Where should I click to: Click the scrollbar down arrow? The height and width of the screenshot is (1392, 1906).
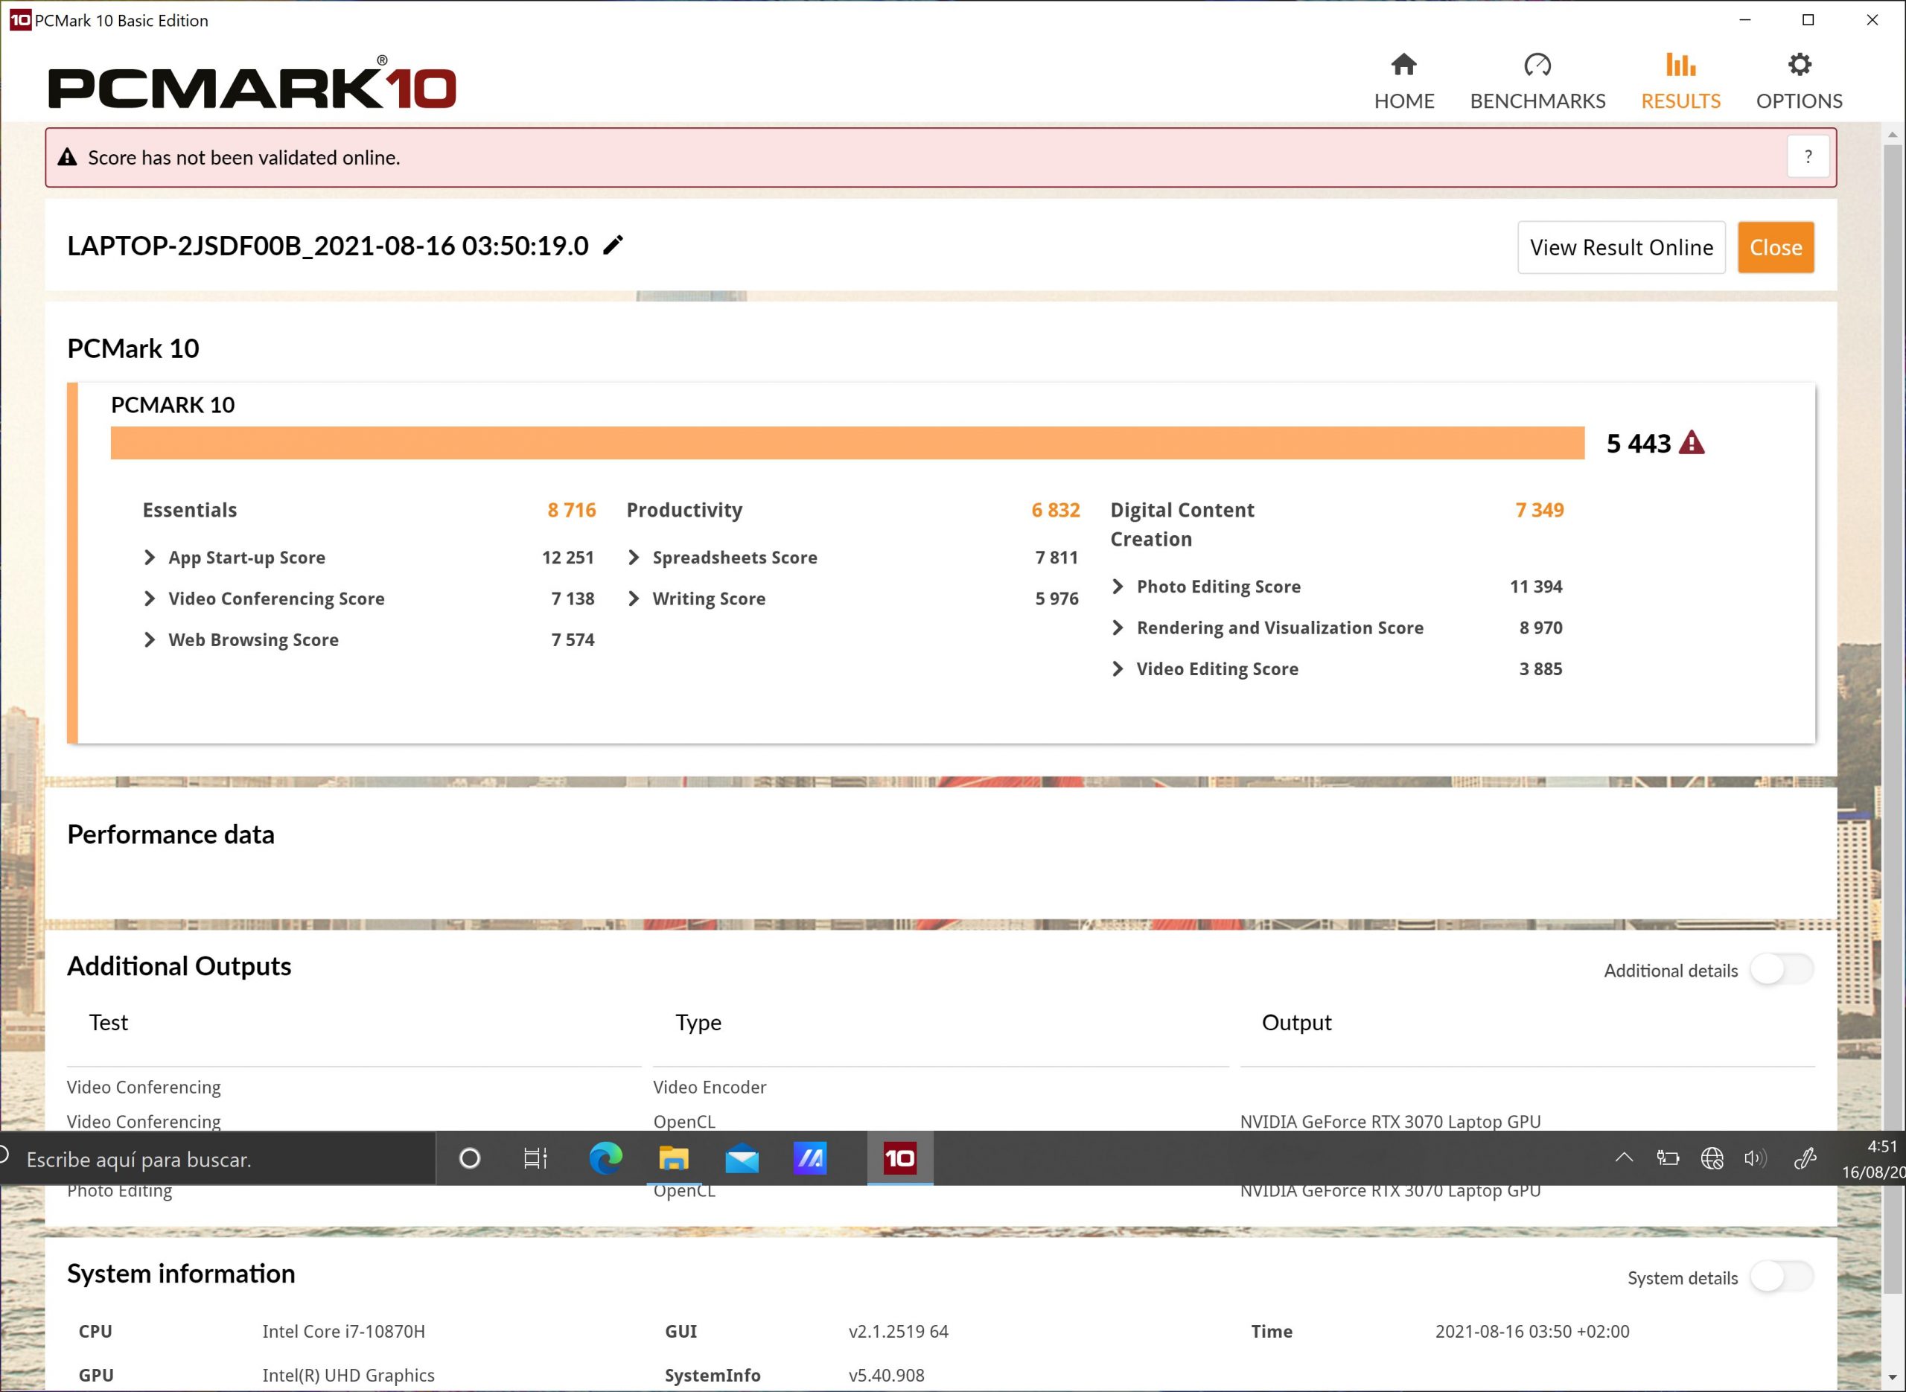pos(1893,1379)
